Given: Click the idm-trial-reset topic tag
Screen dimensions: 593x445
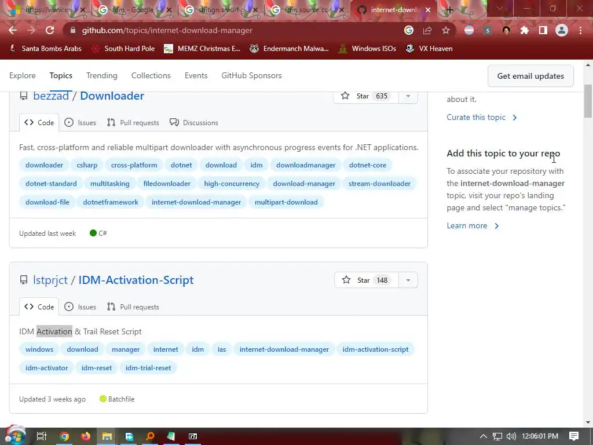Looking at the screenshot, I should point(148,368).
